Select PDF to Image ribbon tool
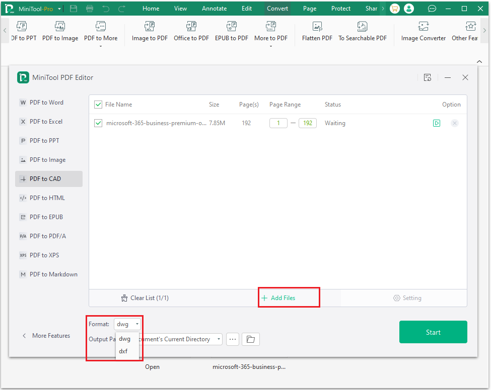This screenshot has height=390, width=491. [x=60, y=31]
